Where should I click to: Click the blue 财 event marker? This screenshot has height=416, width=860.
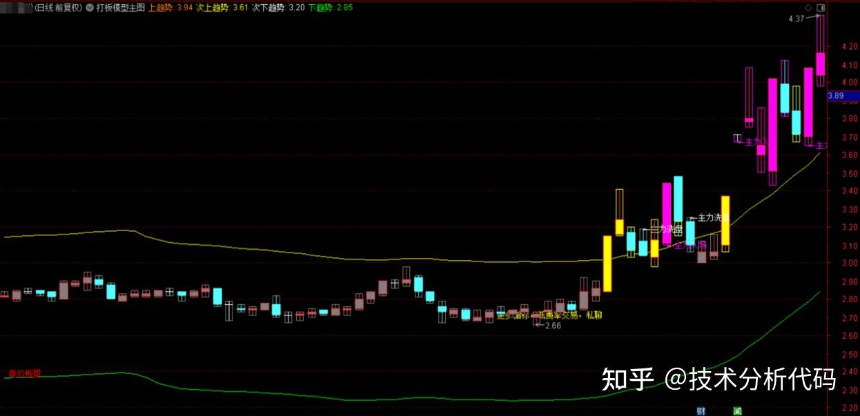[x=701, y=411]
